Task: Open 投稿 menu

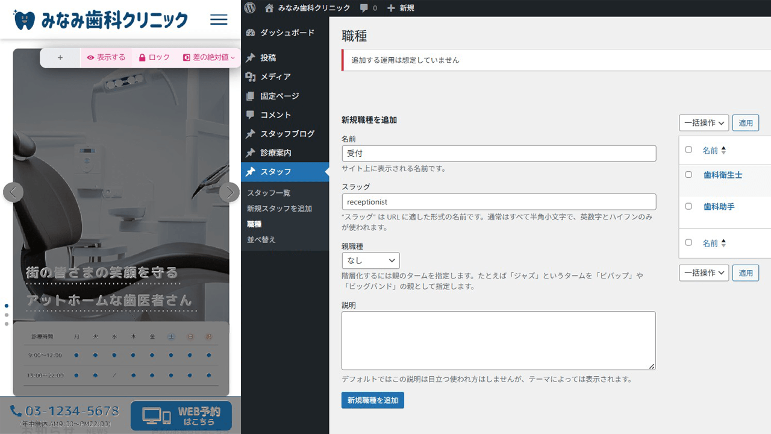Action: [285, 58]
